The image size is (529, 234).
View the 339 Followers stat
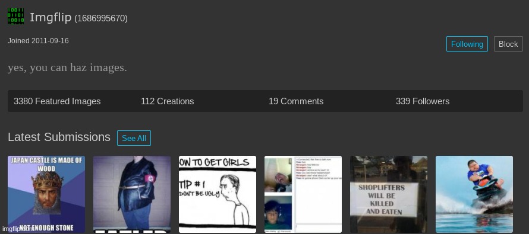tap(423, 101)
